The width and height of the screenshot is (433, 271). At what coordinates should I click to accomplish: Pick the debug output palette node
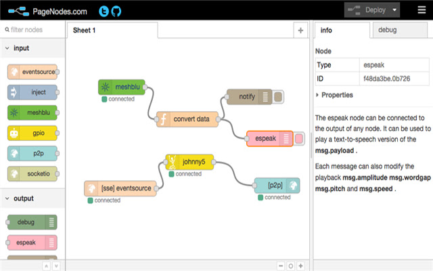pyautogui.click(x=32, y=222)
